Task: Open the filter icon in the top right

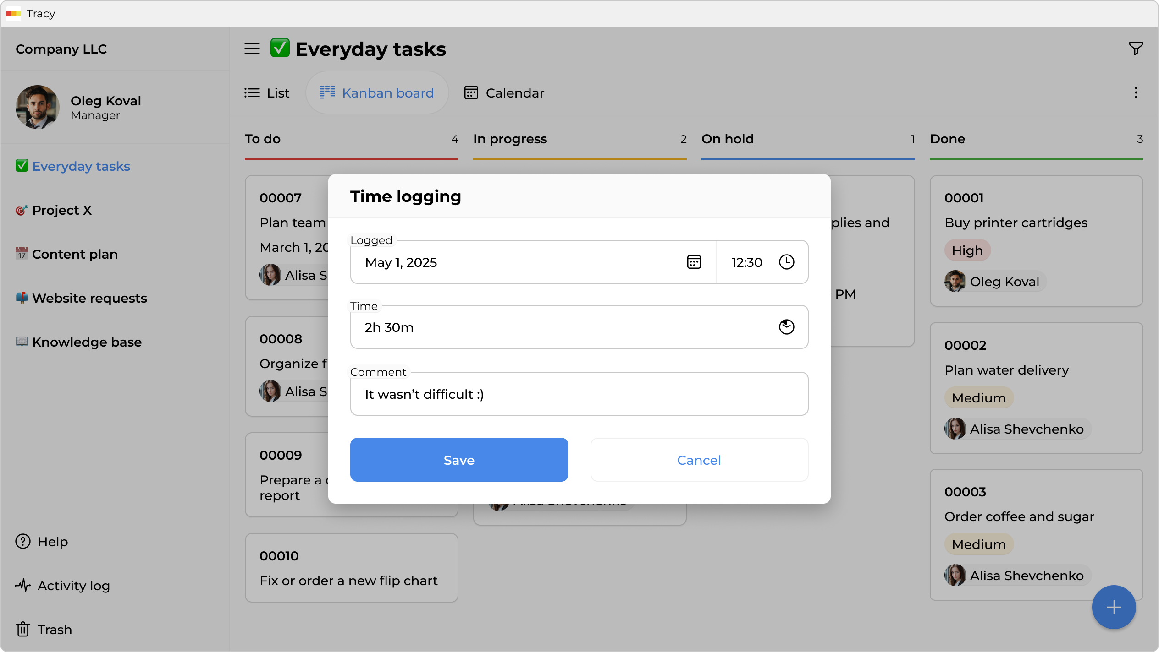Action: 1135,48
